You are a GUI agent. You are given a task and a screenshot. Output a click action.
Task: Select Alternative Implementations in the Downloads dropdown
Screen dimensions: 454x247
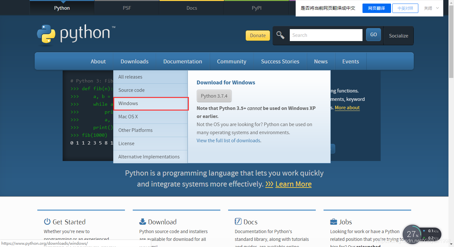click(x=151, y=157)
